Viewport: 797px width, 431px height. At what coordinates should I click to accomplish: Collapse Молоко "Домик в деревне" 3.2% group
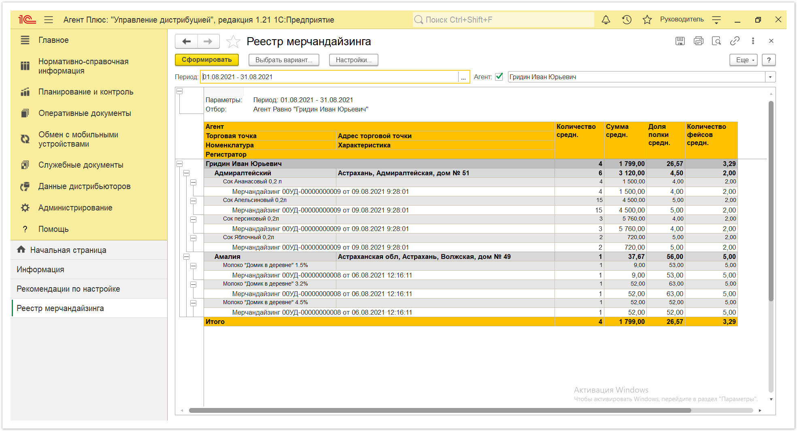pos(193,284)
